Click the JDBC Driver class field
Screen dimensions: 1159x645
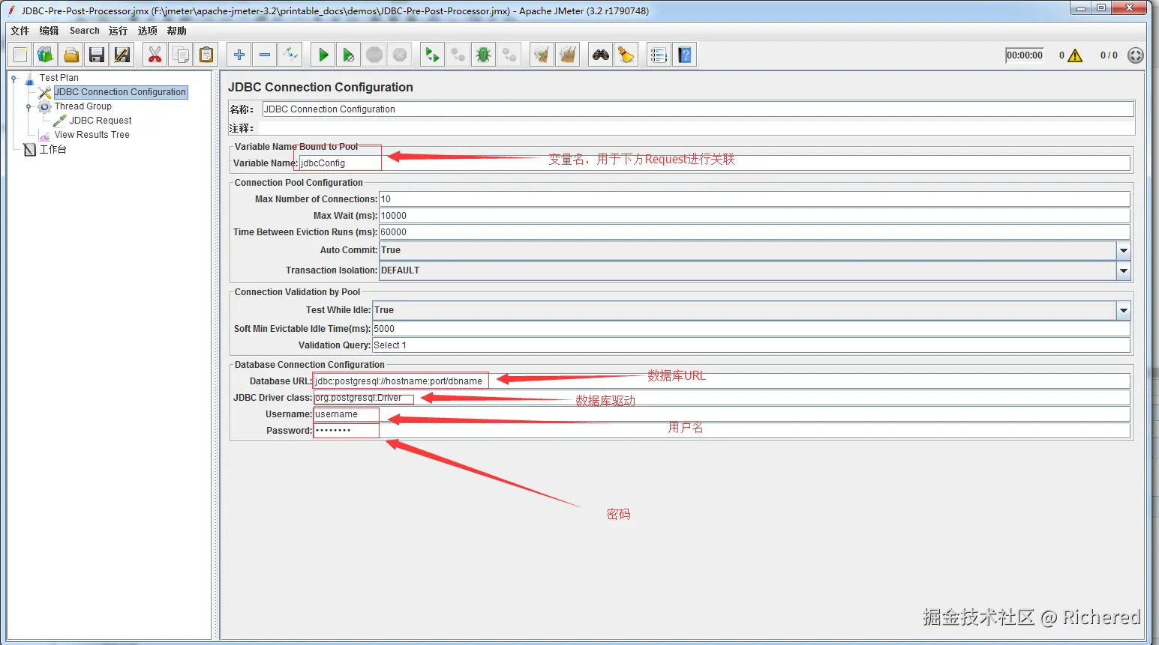722,398
